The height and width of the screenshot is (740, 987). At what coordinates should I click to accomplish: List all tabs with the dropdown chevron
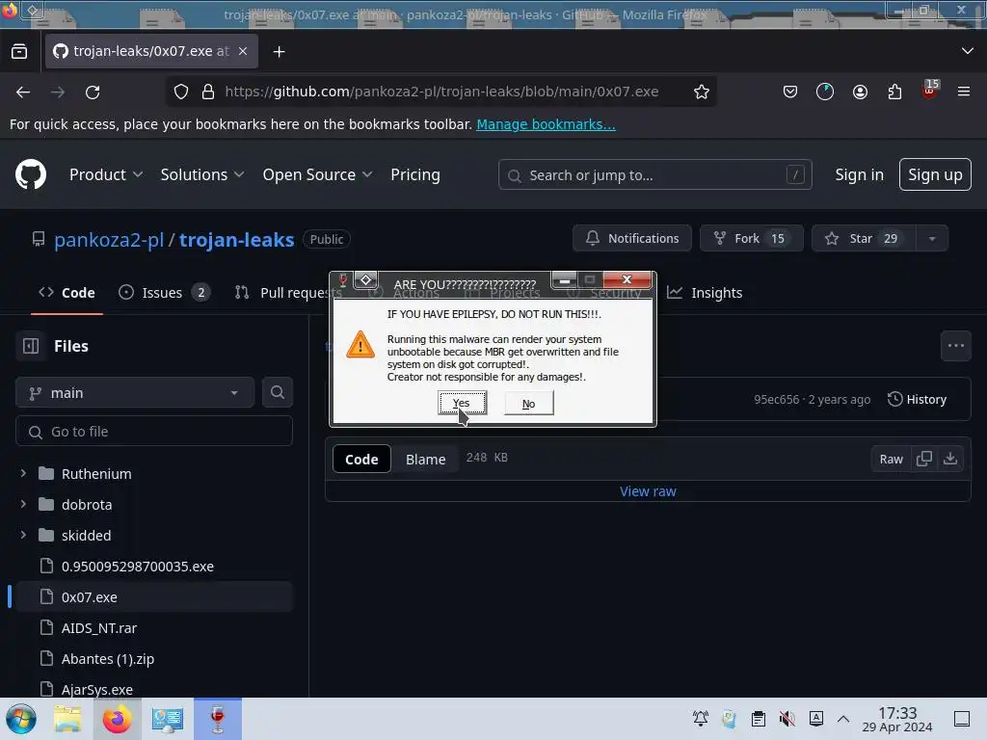pyautogui.click(x=968, y=51)
